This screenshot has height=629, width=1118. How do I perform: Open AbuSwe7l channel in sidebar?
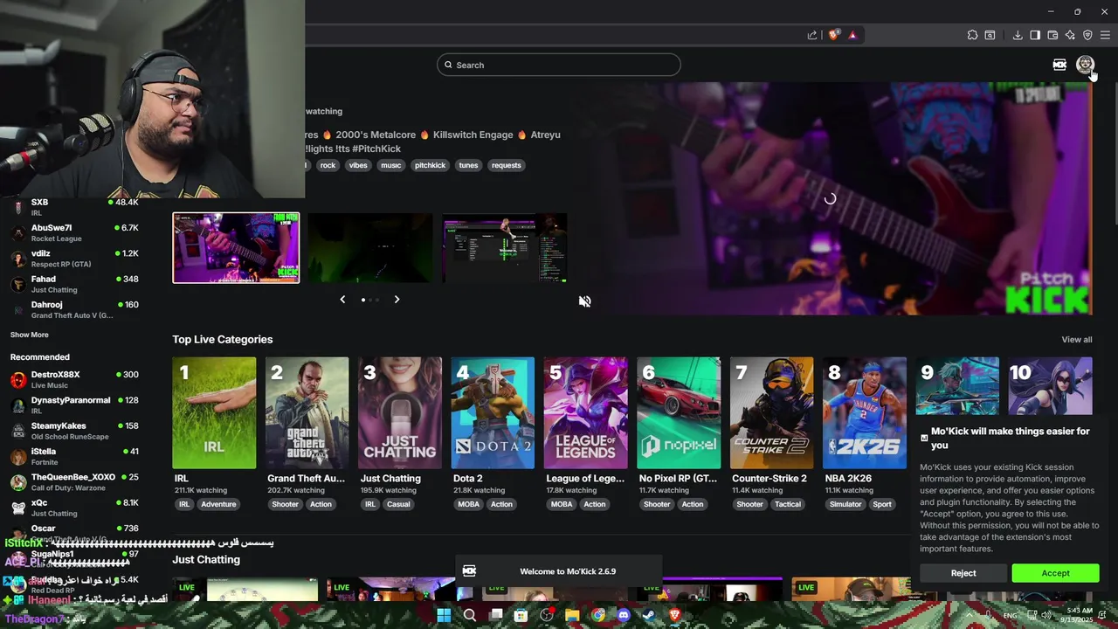point(75,232)
